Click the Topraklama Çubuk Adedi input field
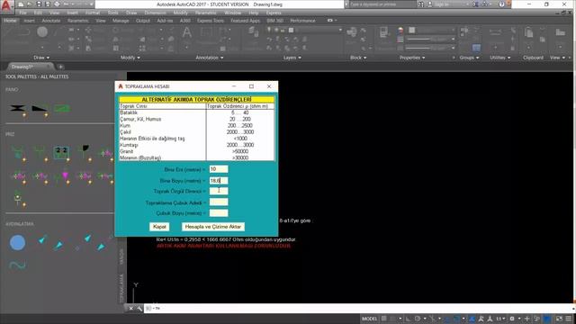 click(x=219, y=202)
